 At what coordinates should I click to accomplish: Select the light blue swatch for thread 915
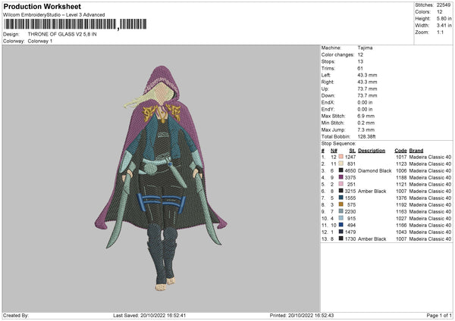click(342, 218)
